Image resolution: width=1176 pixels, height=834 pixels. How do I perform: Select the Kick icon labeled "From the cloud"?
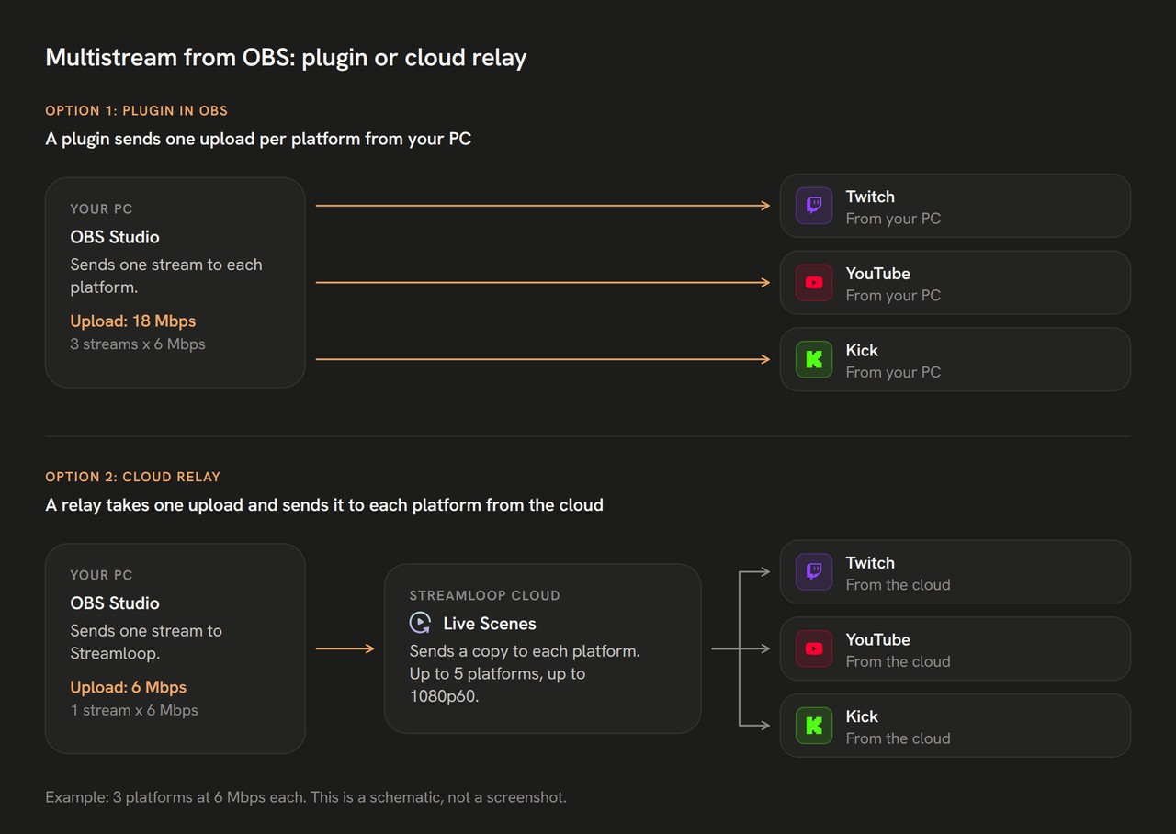814,726
